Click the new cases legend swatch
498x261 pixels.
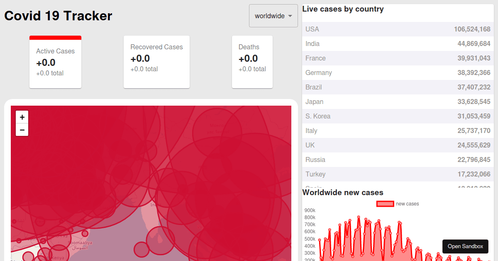[x=385, y=203]
